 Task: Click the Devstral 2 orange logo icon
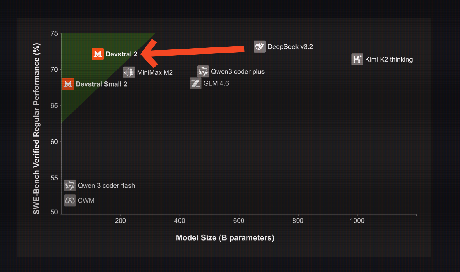click(97, 54)
